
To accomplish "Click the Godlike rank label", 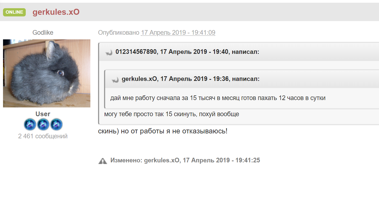I will click(43, 32).
